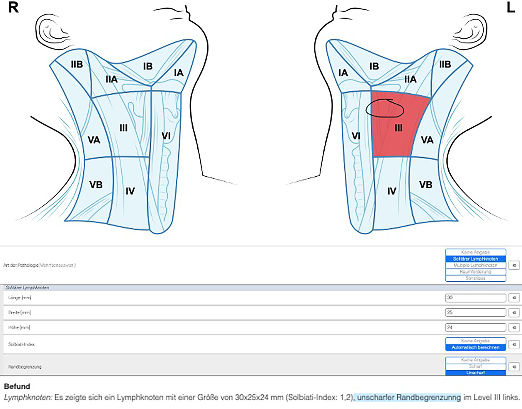522x409 pixels.
Task: Select 'Solitärer Lymphknoten' pathology entry
Action: coord(475,259)
